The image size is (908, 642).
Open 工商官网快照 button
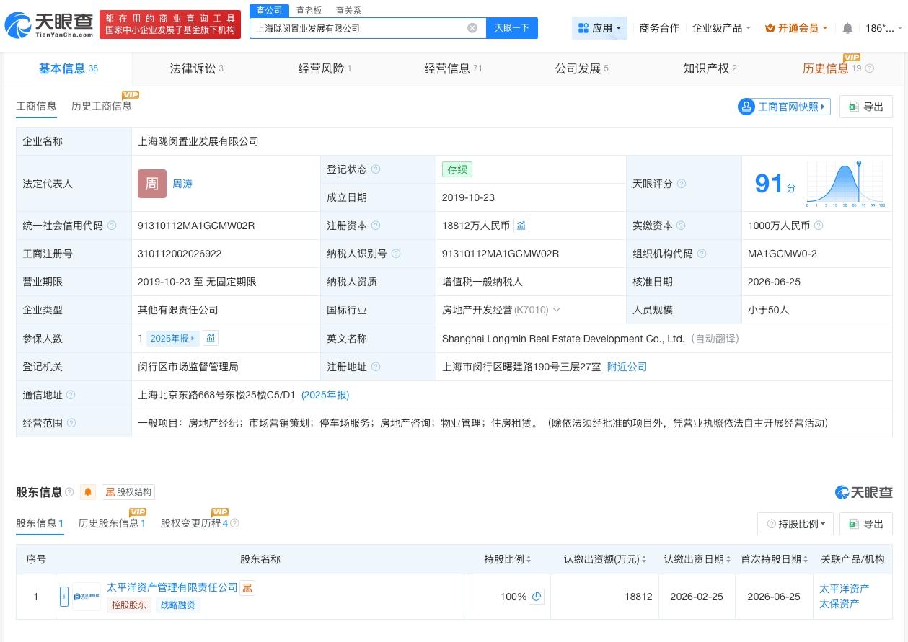coord(784,107)
